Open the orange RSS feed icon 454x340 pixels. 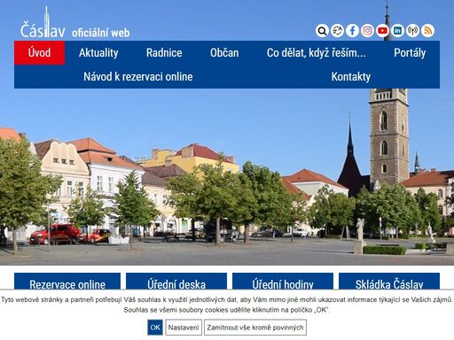[427, 31]
